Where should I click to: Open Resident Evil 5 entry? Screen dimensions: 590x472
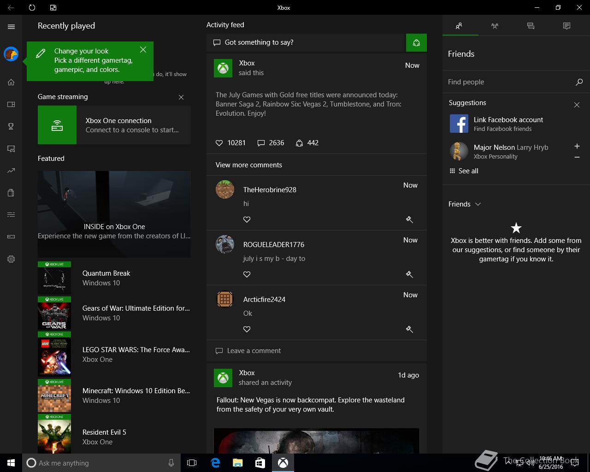tap(114, 434)
